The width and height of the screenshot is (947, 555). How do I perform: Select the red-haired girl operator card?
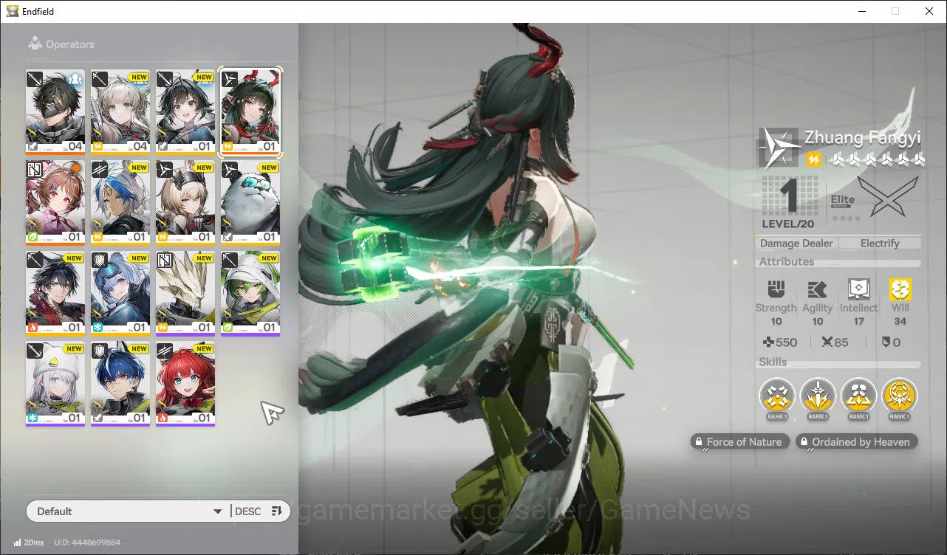(x=185, y=385)
